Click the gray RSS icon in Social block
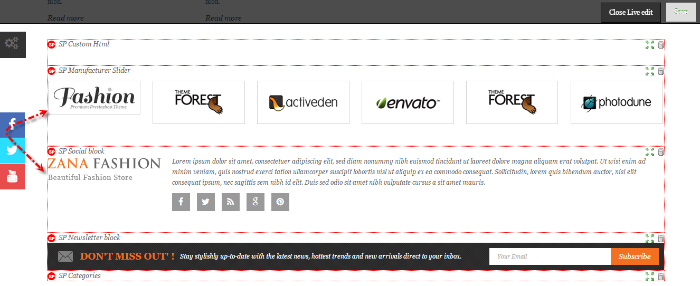This screenshot has width=700, height=286. point(231,202)
